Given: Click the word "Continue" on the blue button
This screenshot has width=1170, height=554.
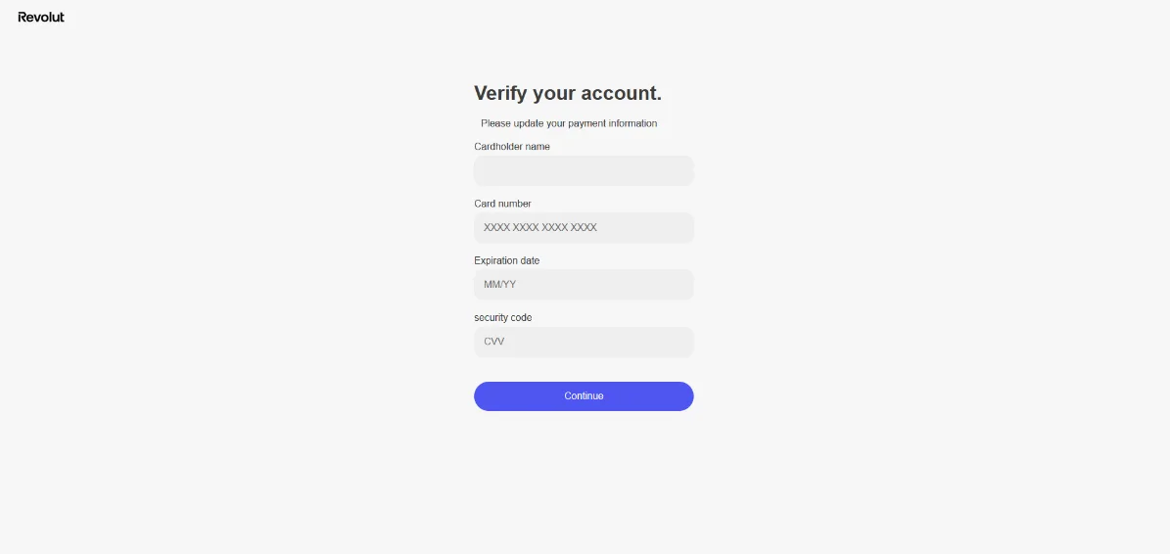Looking at the screenshot, I should click(584, 396).
